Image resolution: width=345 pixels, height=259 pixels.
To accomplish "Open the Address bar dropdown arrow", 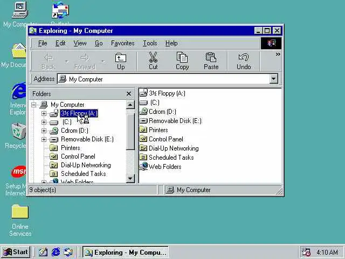I will pos(273,79).
